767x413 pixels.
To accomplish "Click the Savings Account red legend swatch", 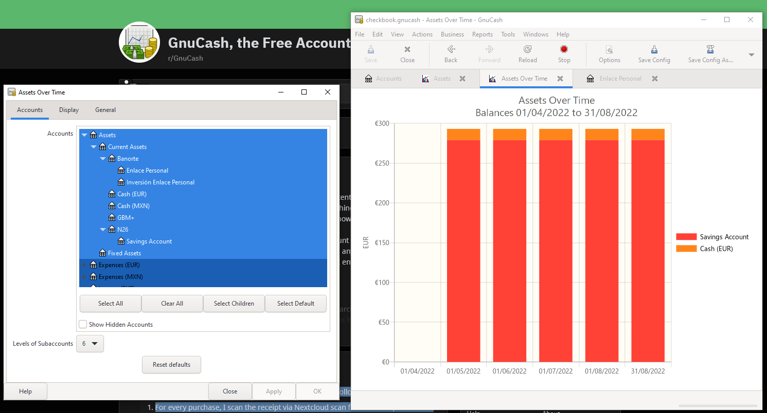I will point(686,237).
